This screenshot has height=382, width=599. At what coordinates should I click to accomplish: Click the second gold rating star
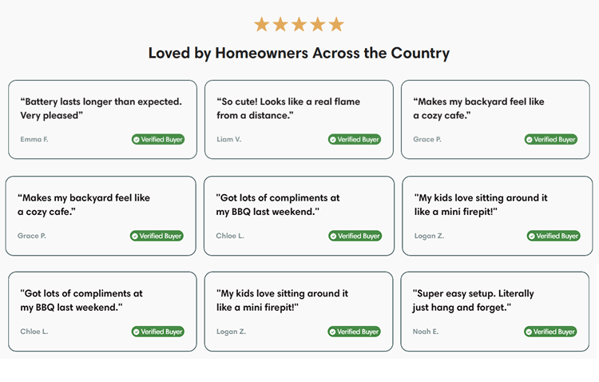[x=280, y=25]
